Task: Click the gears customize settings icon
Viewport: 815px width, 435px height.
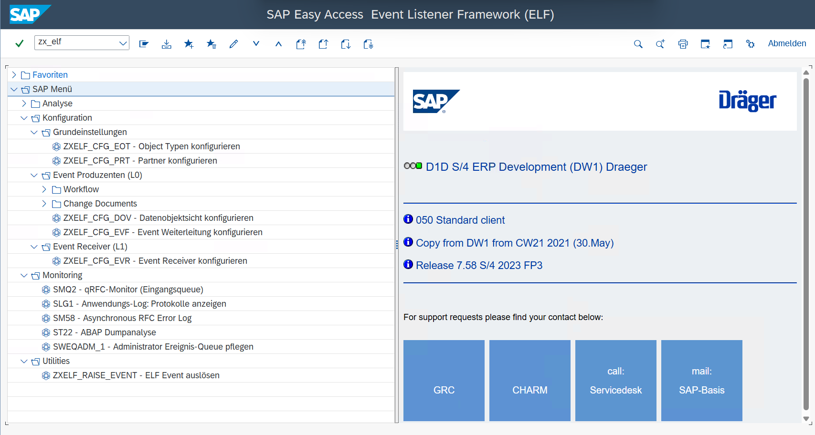Action: pyautogui.click(x=750, y=44)
